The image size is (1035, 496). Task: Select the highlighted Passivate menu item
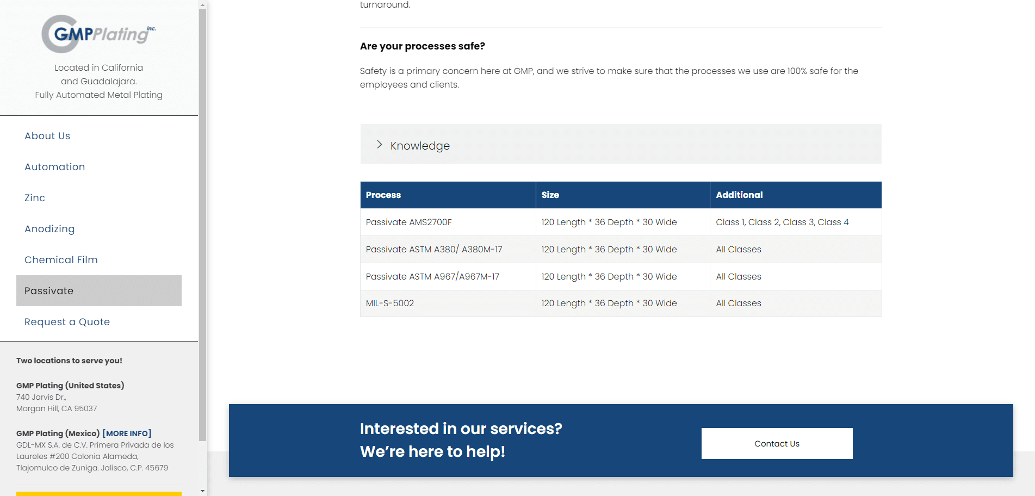click(x=98, y=291)
